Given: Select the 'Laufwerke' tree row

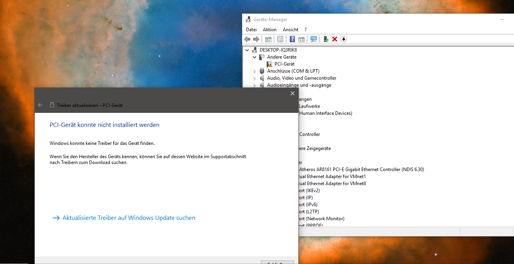Looking at the screenshot, I should [x=309, y=106].
